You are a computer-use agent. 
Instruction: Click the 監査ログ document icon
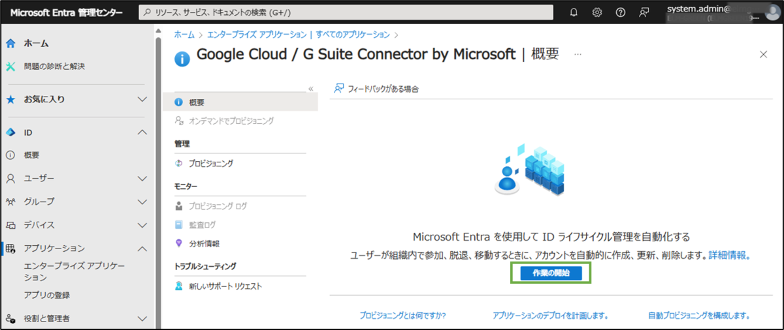point(179,224)
